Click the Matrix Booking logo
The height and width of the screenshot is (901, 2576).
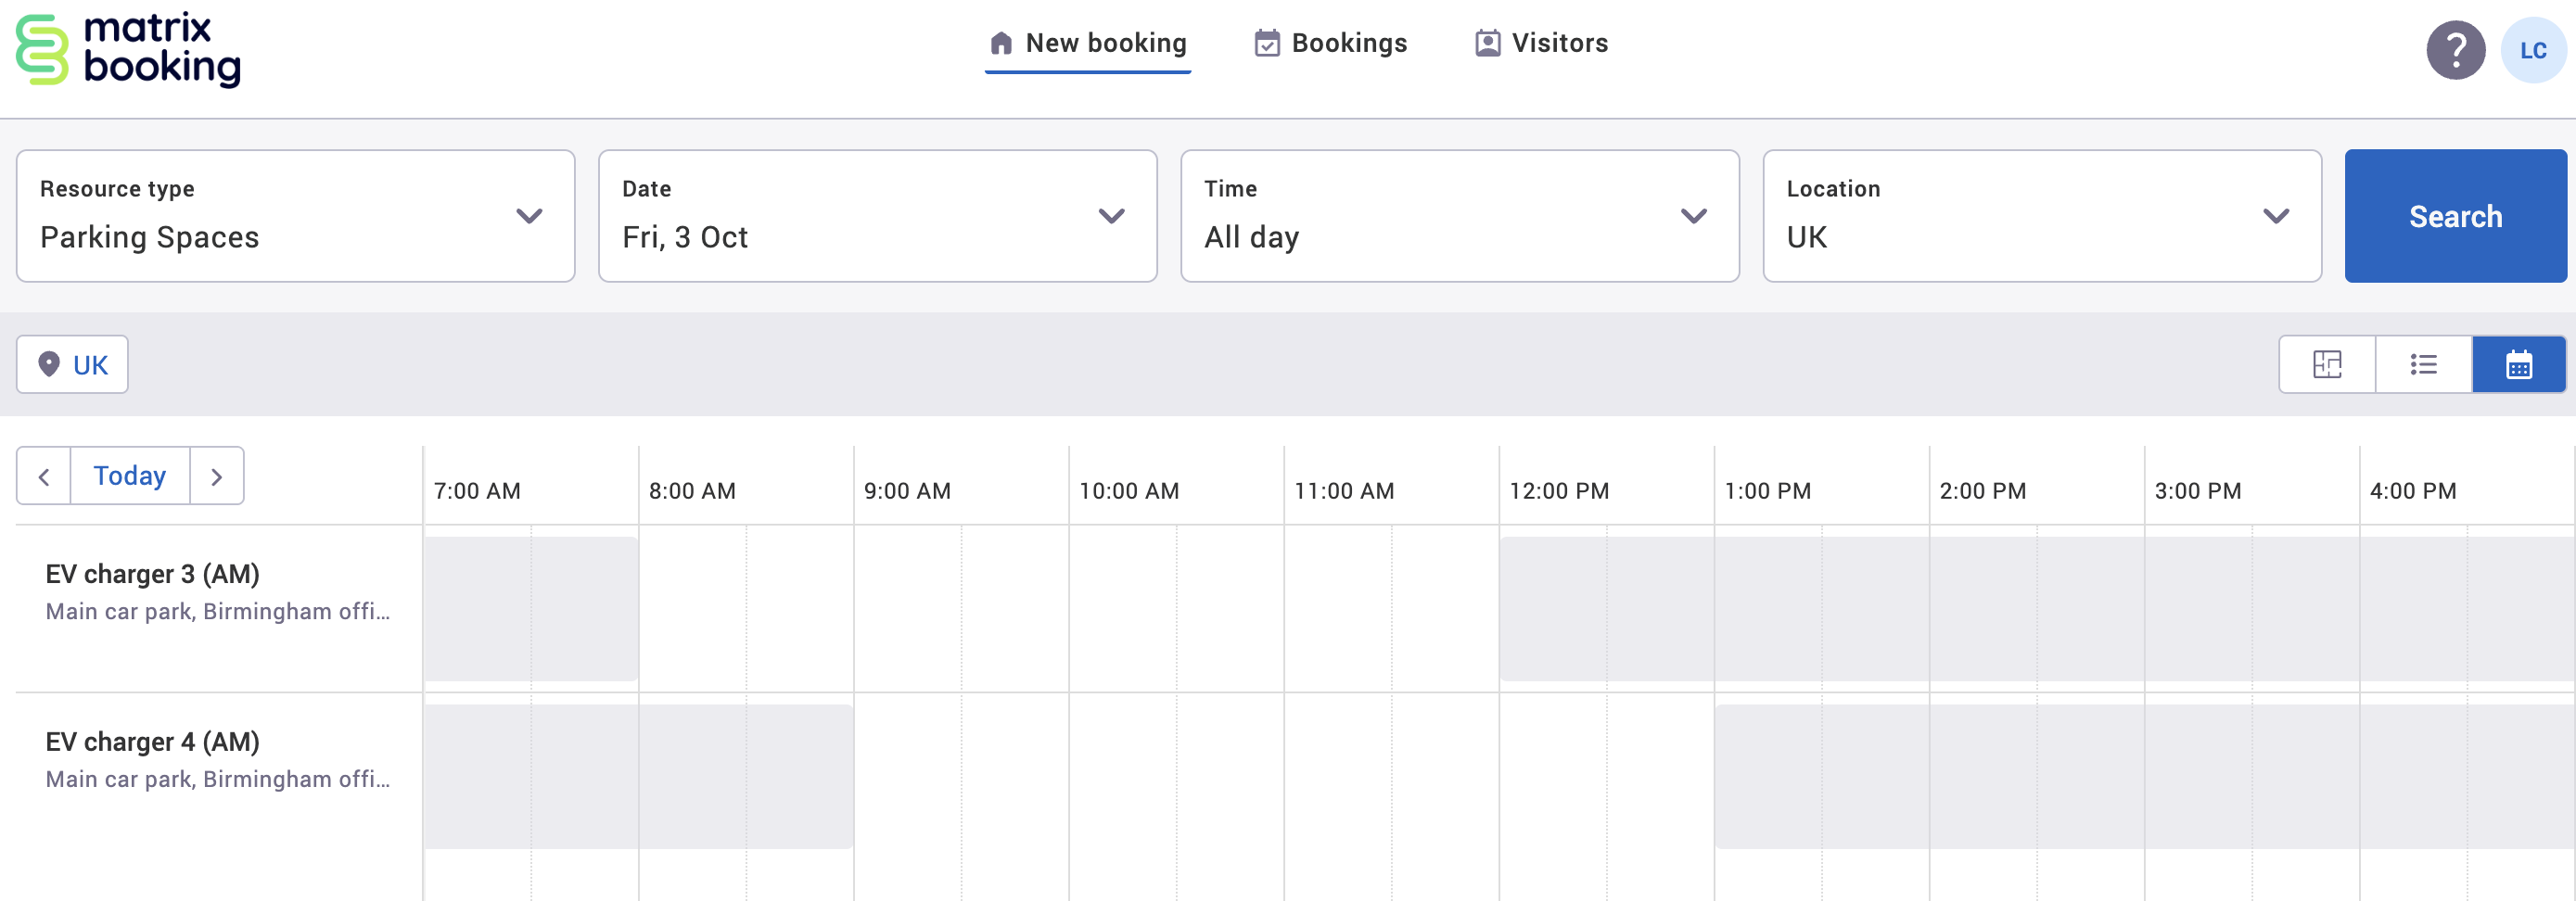coord(127,49)
